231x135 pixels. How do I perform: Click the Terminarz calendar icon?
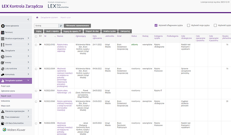(x=3, y=32)
